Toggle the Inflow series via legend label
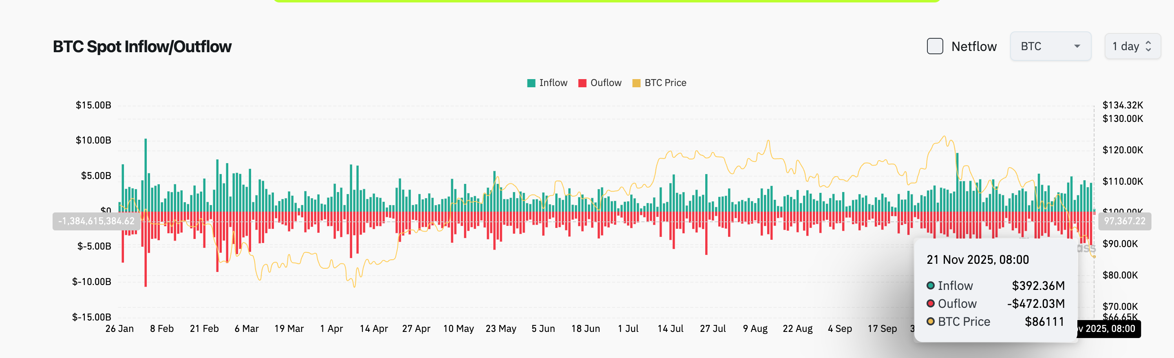 pos(553,83)
